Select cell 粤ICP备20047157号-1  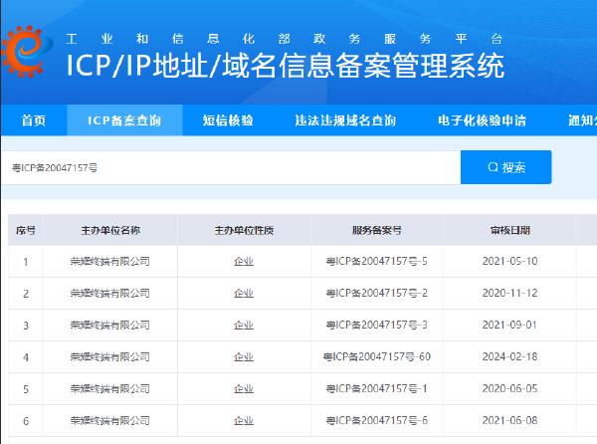(x=376, y=389)
